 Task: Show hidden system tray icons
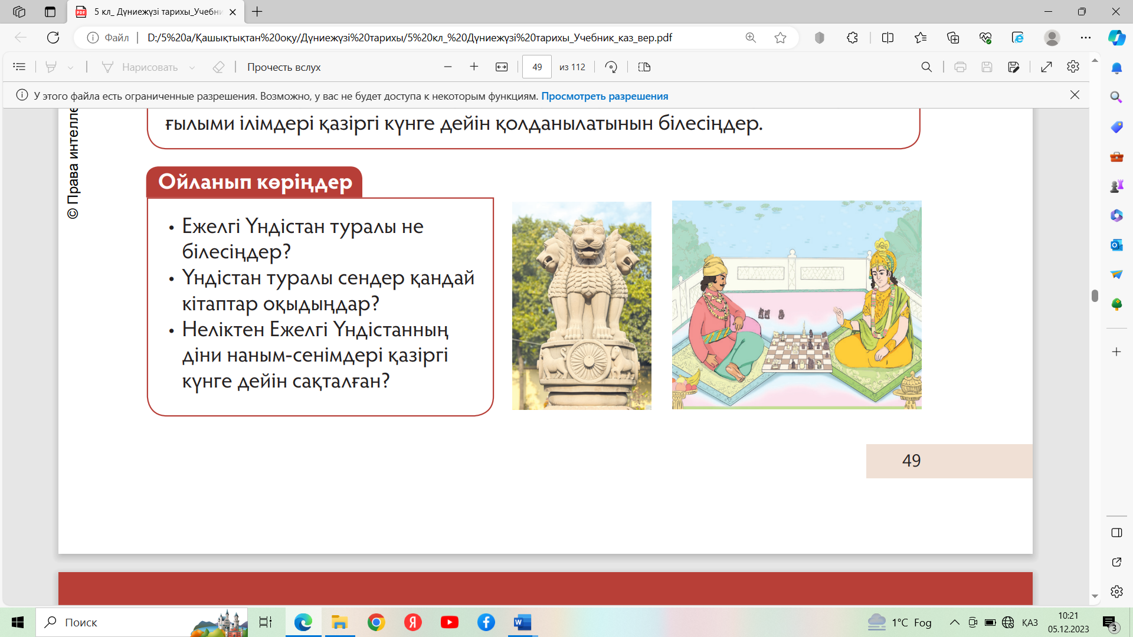click(954, 622)
